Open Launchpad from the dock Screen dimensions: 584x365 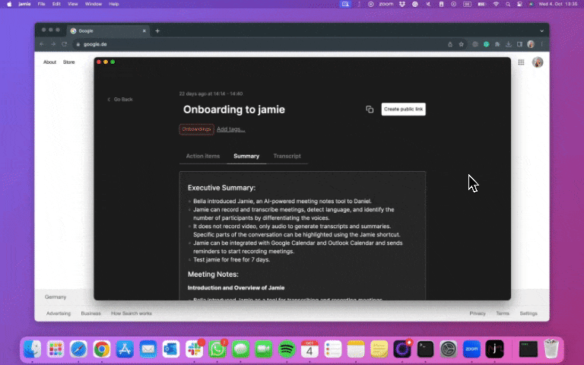(x=56, y=349)
